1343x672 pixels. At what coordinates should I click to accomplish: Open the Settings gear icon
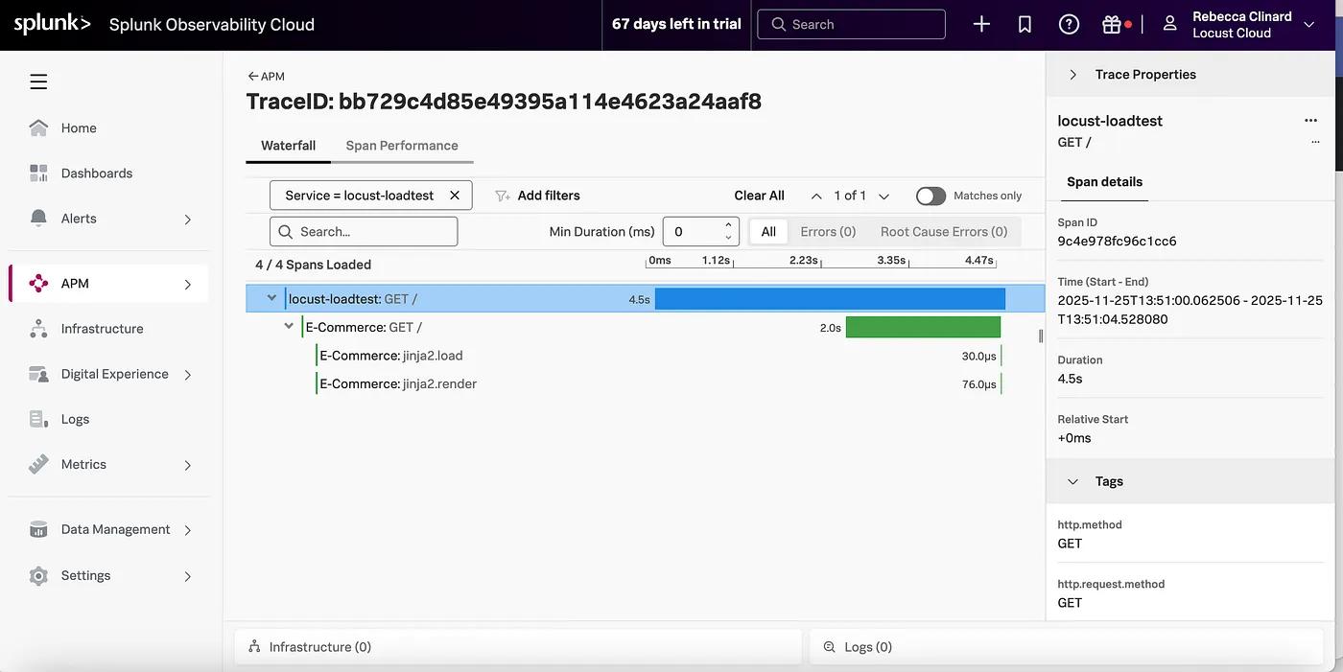point(38,575)
